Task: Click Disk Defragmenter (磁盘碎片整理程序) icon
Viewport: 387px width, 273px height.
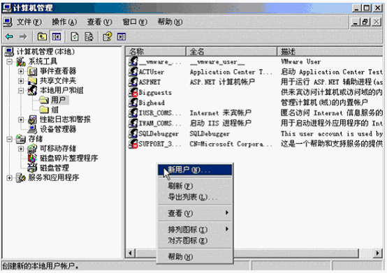Action: [x=32, y=158]
